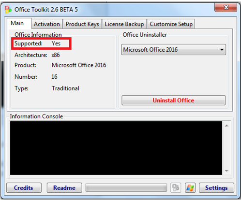Open the Product Keys tab

click(82, 24)
